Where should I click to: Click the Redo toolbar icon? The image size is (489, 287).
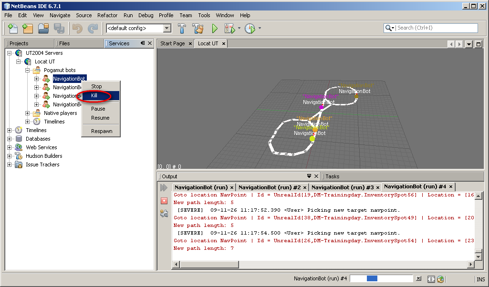[x=93, y=28]
